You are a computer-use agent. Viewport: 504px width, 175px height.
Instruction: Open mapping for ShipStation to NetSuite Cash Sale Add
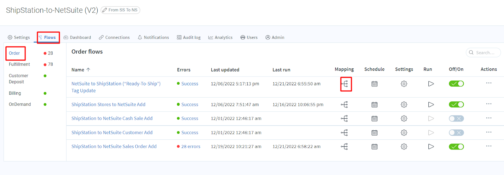click(x=344, y=118)
